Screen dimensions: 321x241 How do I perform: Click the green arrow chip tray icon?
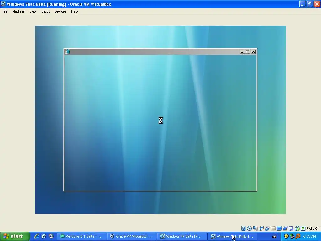292,237
